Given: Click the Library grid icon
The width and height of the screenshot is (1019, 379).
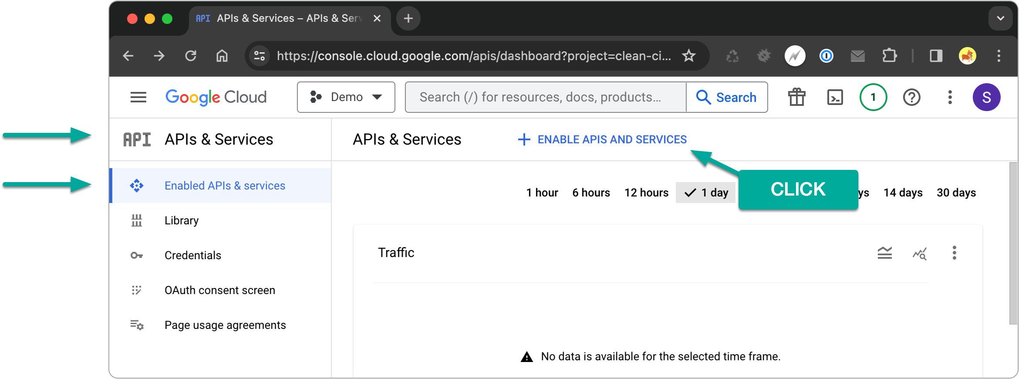Looking at the screenshot, I should (137, 220).
